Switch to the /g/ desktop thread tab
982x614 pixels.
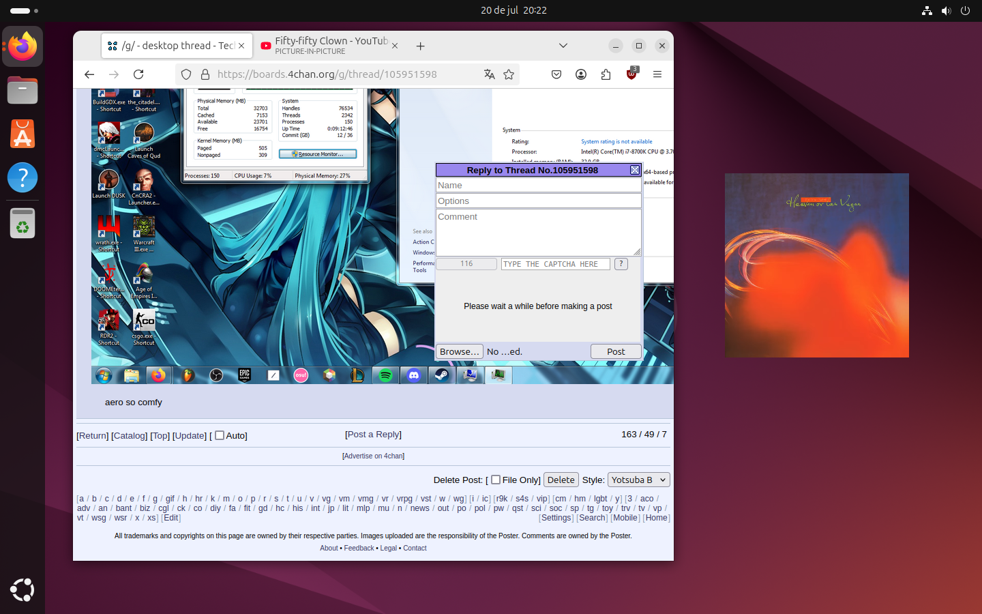click(x=177, y=46)
